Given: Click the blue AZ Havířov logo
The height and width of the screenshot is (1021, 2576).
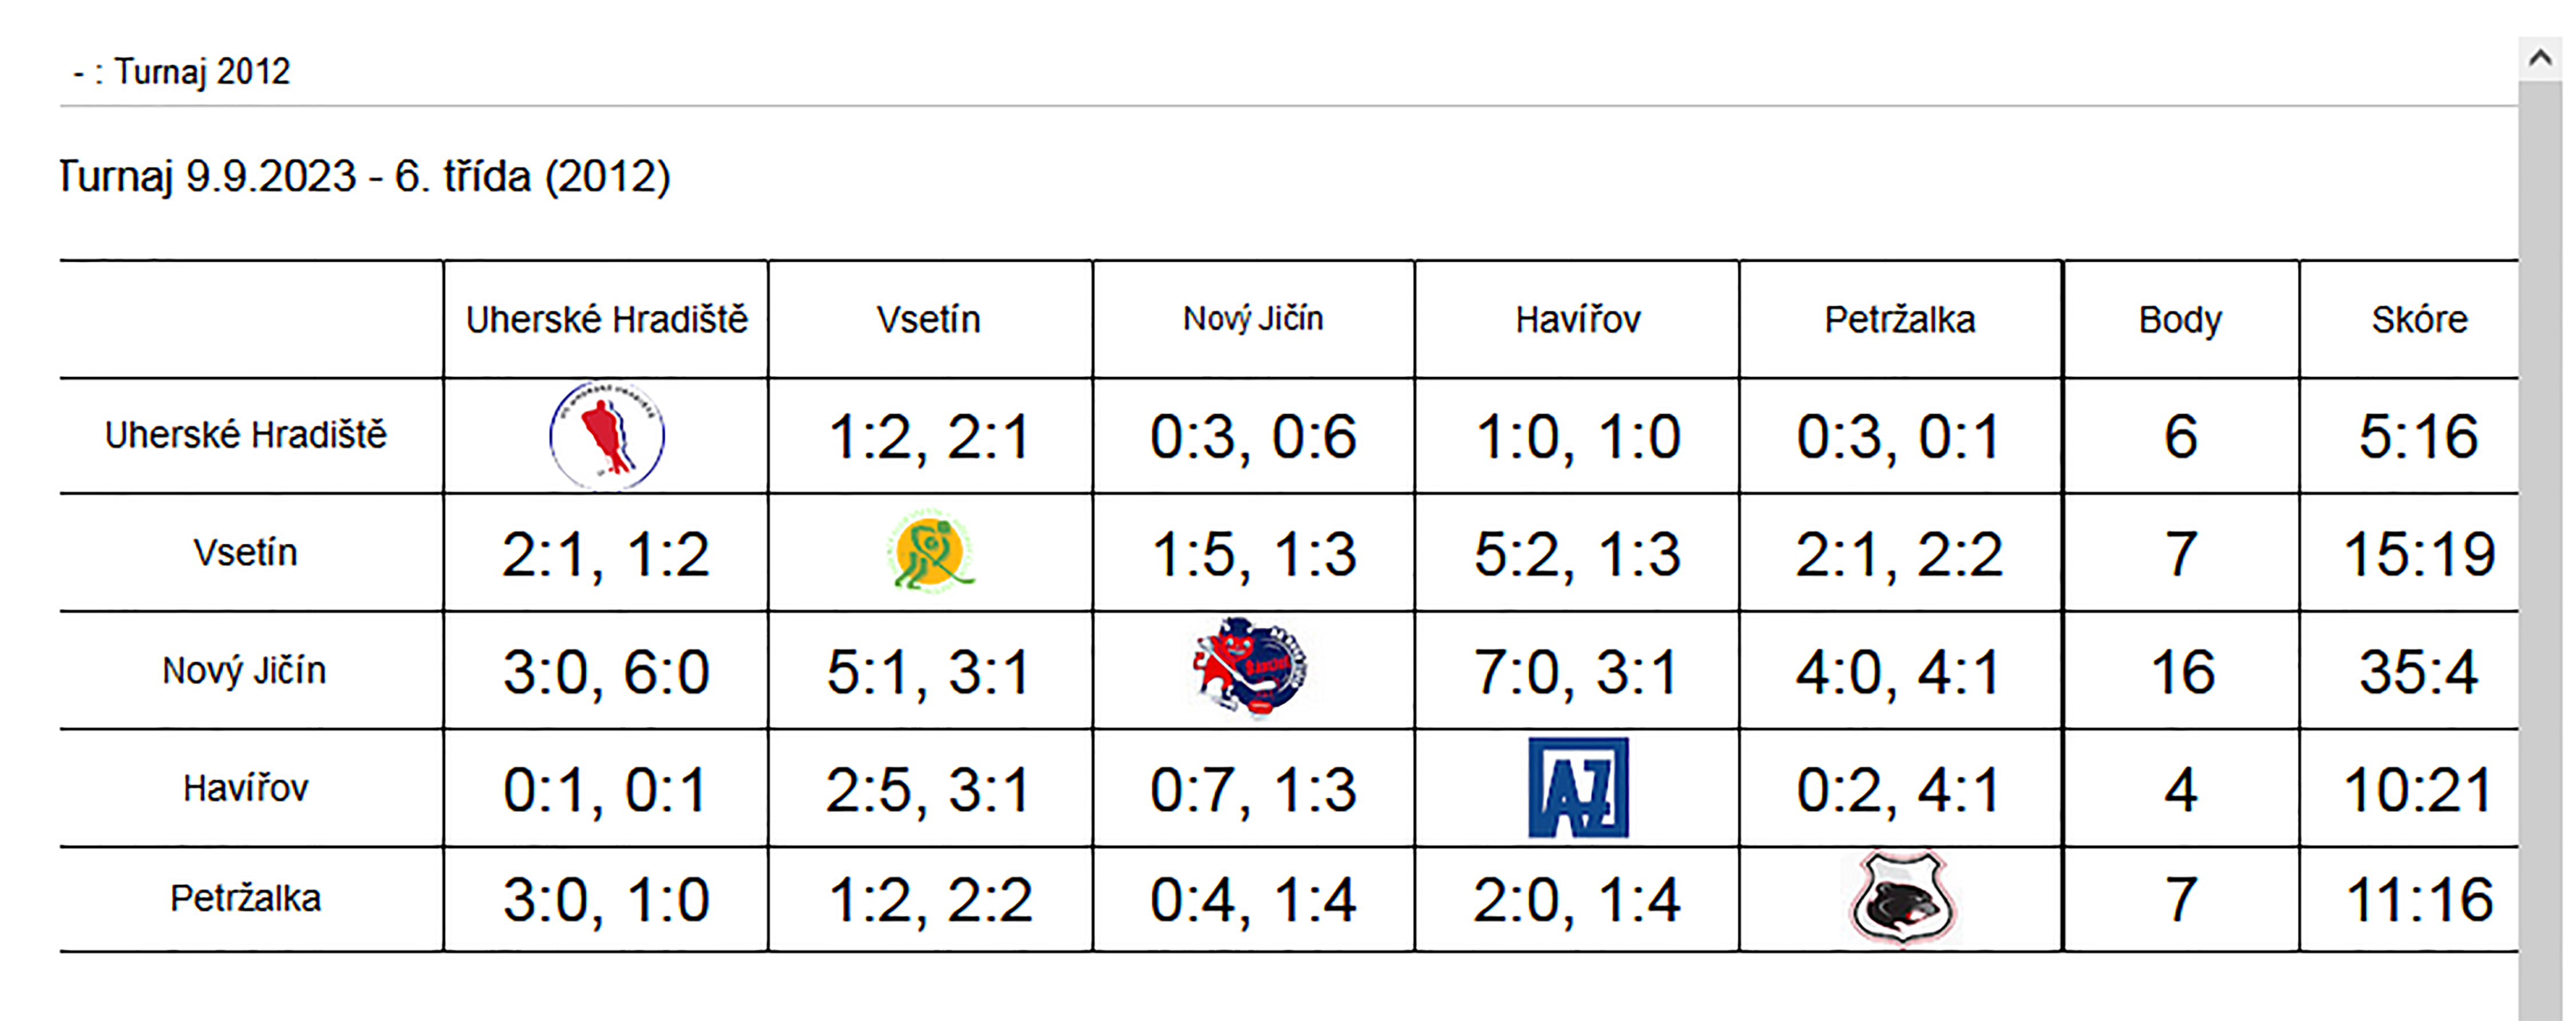Looking at the screenshot, I should 1577,787.
